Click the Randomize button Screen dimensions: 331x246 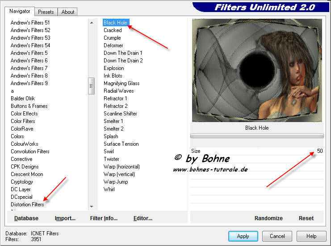[268, 218]
